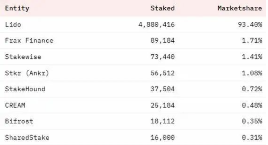The height and width of the screenshot is (145, 268).
Task: Select the Stkr (Ankr) entity name
Action: pyautogui.click(x=27, y=73)
